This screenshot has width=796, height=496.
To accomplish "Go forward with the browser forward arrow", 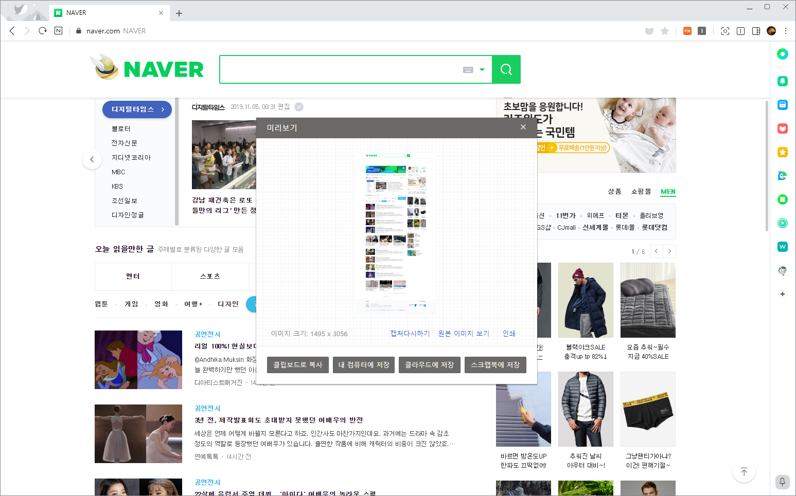I will 27,31.
